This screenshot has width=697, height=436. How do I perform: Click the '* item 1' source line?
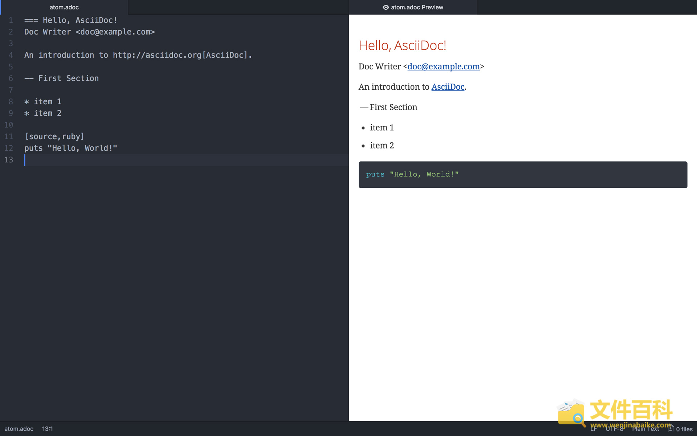tap(43, 102)
